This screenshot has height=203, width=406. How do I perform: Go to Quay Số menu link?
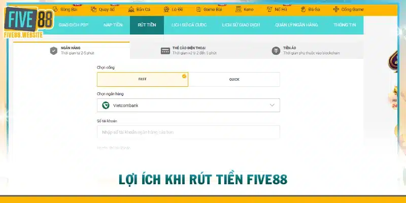coord(107,10)
